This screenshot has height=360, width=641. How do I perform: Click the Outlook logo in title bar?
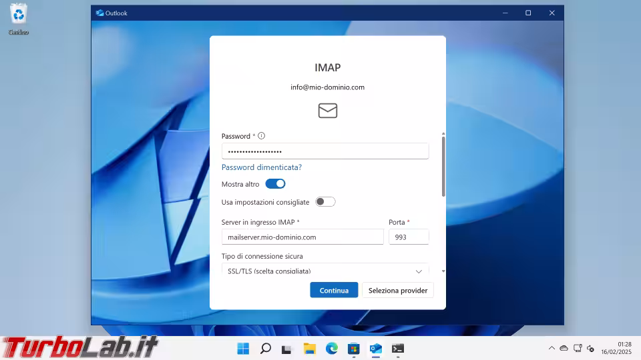[99, 13]
